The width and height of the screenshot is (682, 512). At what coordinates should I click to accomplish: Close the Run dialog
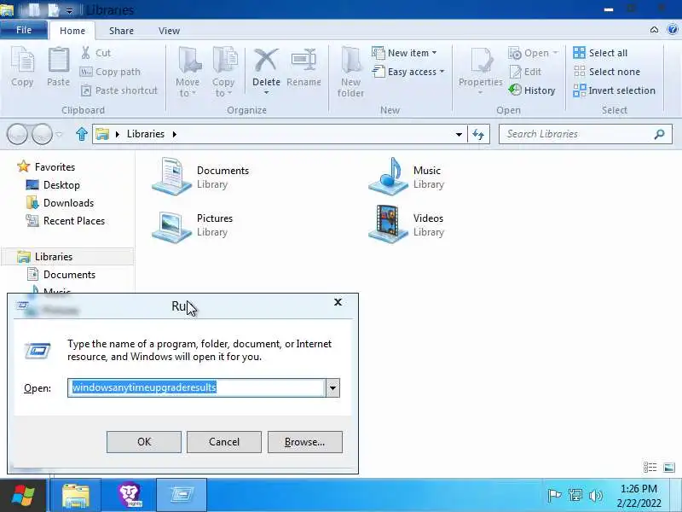pos(338,302)
